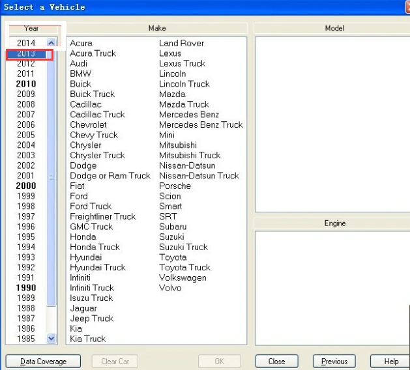Click the Year column header
Viewport: 410px width, 370px height.
pos(31,28)
